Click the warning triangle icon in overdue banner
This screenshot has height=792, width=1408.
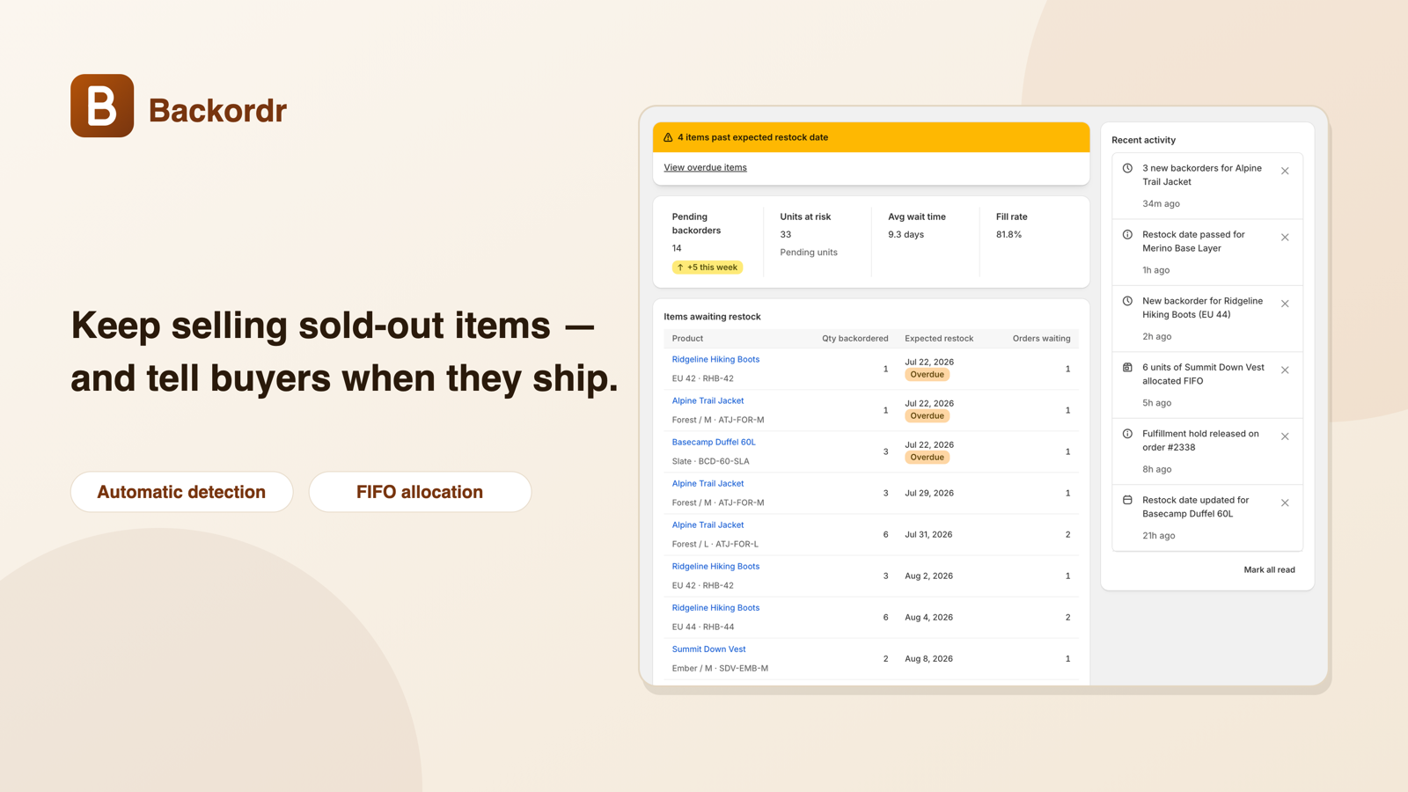(668, 137)
